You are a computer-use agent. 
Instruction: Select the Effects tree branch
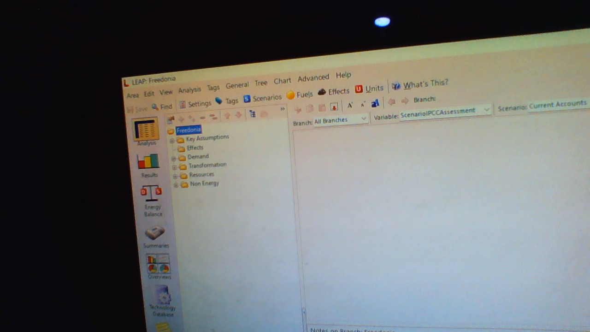pyautogui.click(x=195, y=148)
